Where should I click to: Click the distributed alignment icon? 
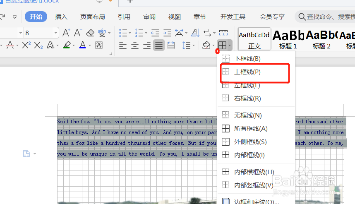171,45
